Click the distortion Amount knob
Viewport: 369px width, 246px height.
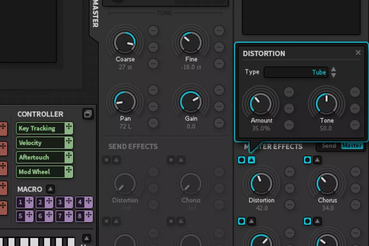261,104
